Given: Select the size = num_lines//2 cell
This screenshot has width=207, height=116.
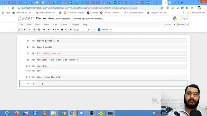Looking at the screenshot, I should [111, 77].
